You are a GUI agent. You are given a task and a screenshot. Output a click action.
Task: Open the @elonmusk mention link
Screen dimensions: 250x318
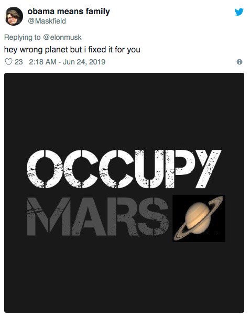coord(62,37)
